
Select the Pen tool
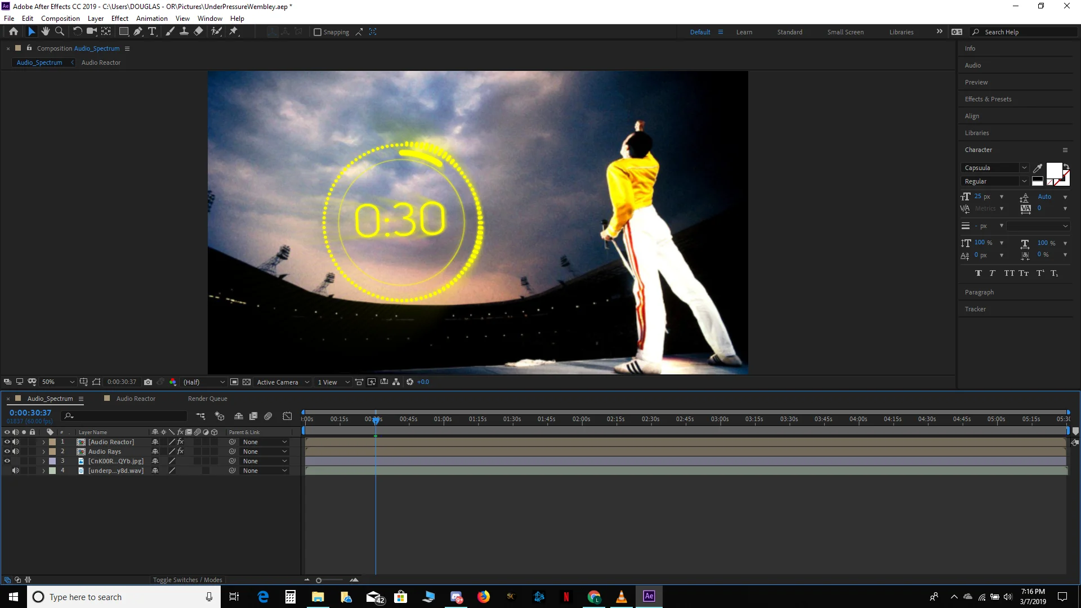click(137, 32)
